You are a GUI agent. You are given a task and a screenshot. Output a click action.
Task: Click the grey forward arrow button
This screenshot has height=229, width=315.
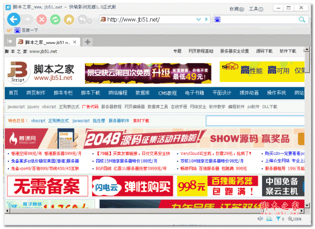click(27, 19)
